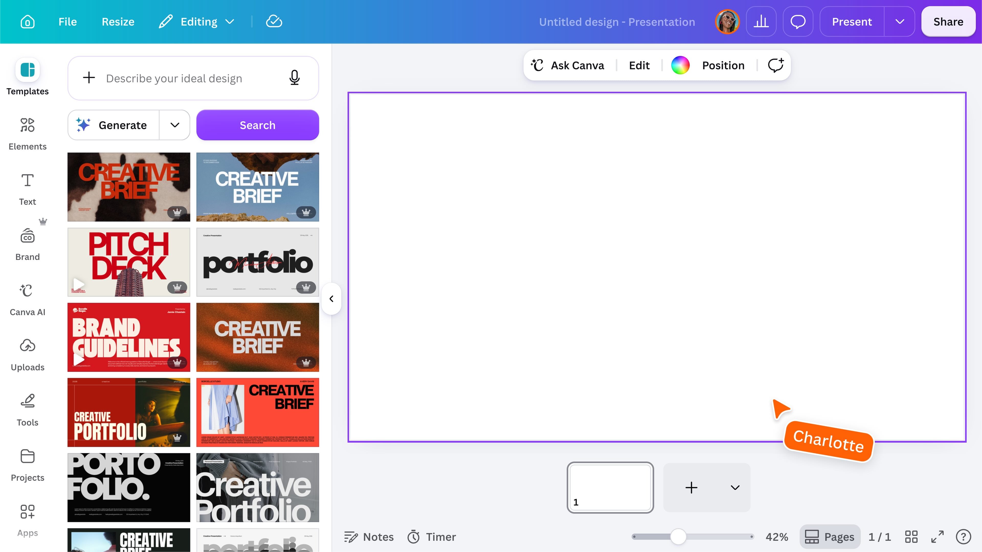Click the Present button
982x552 pixels.
point(852,22)
